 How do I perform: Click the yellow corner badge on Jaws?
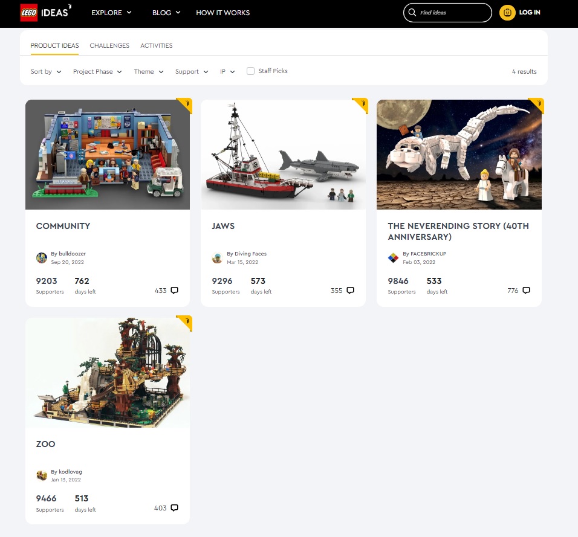362,105
